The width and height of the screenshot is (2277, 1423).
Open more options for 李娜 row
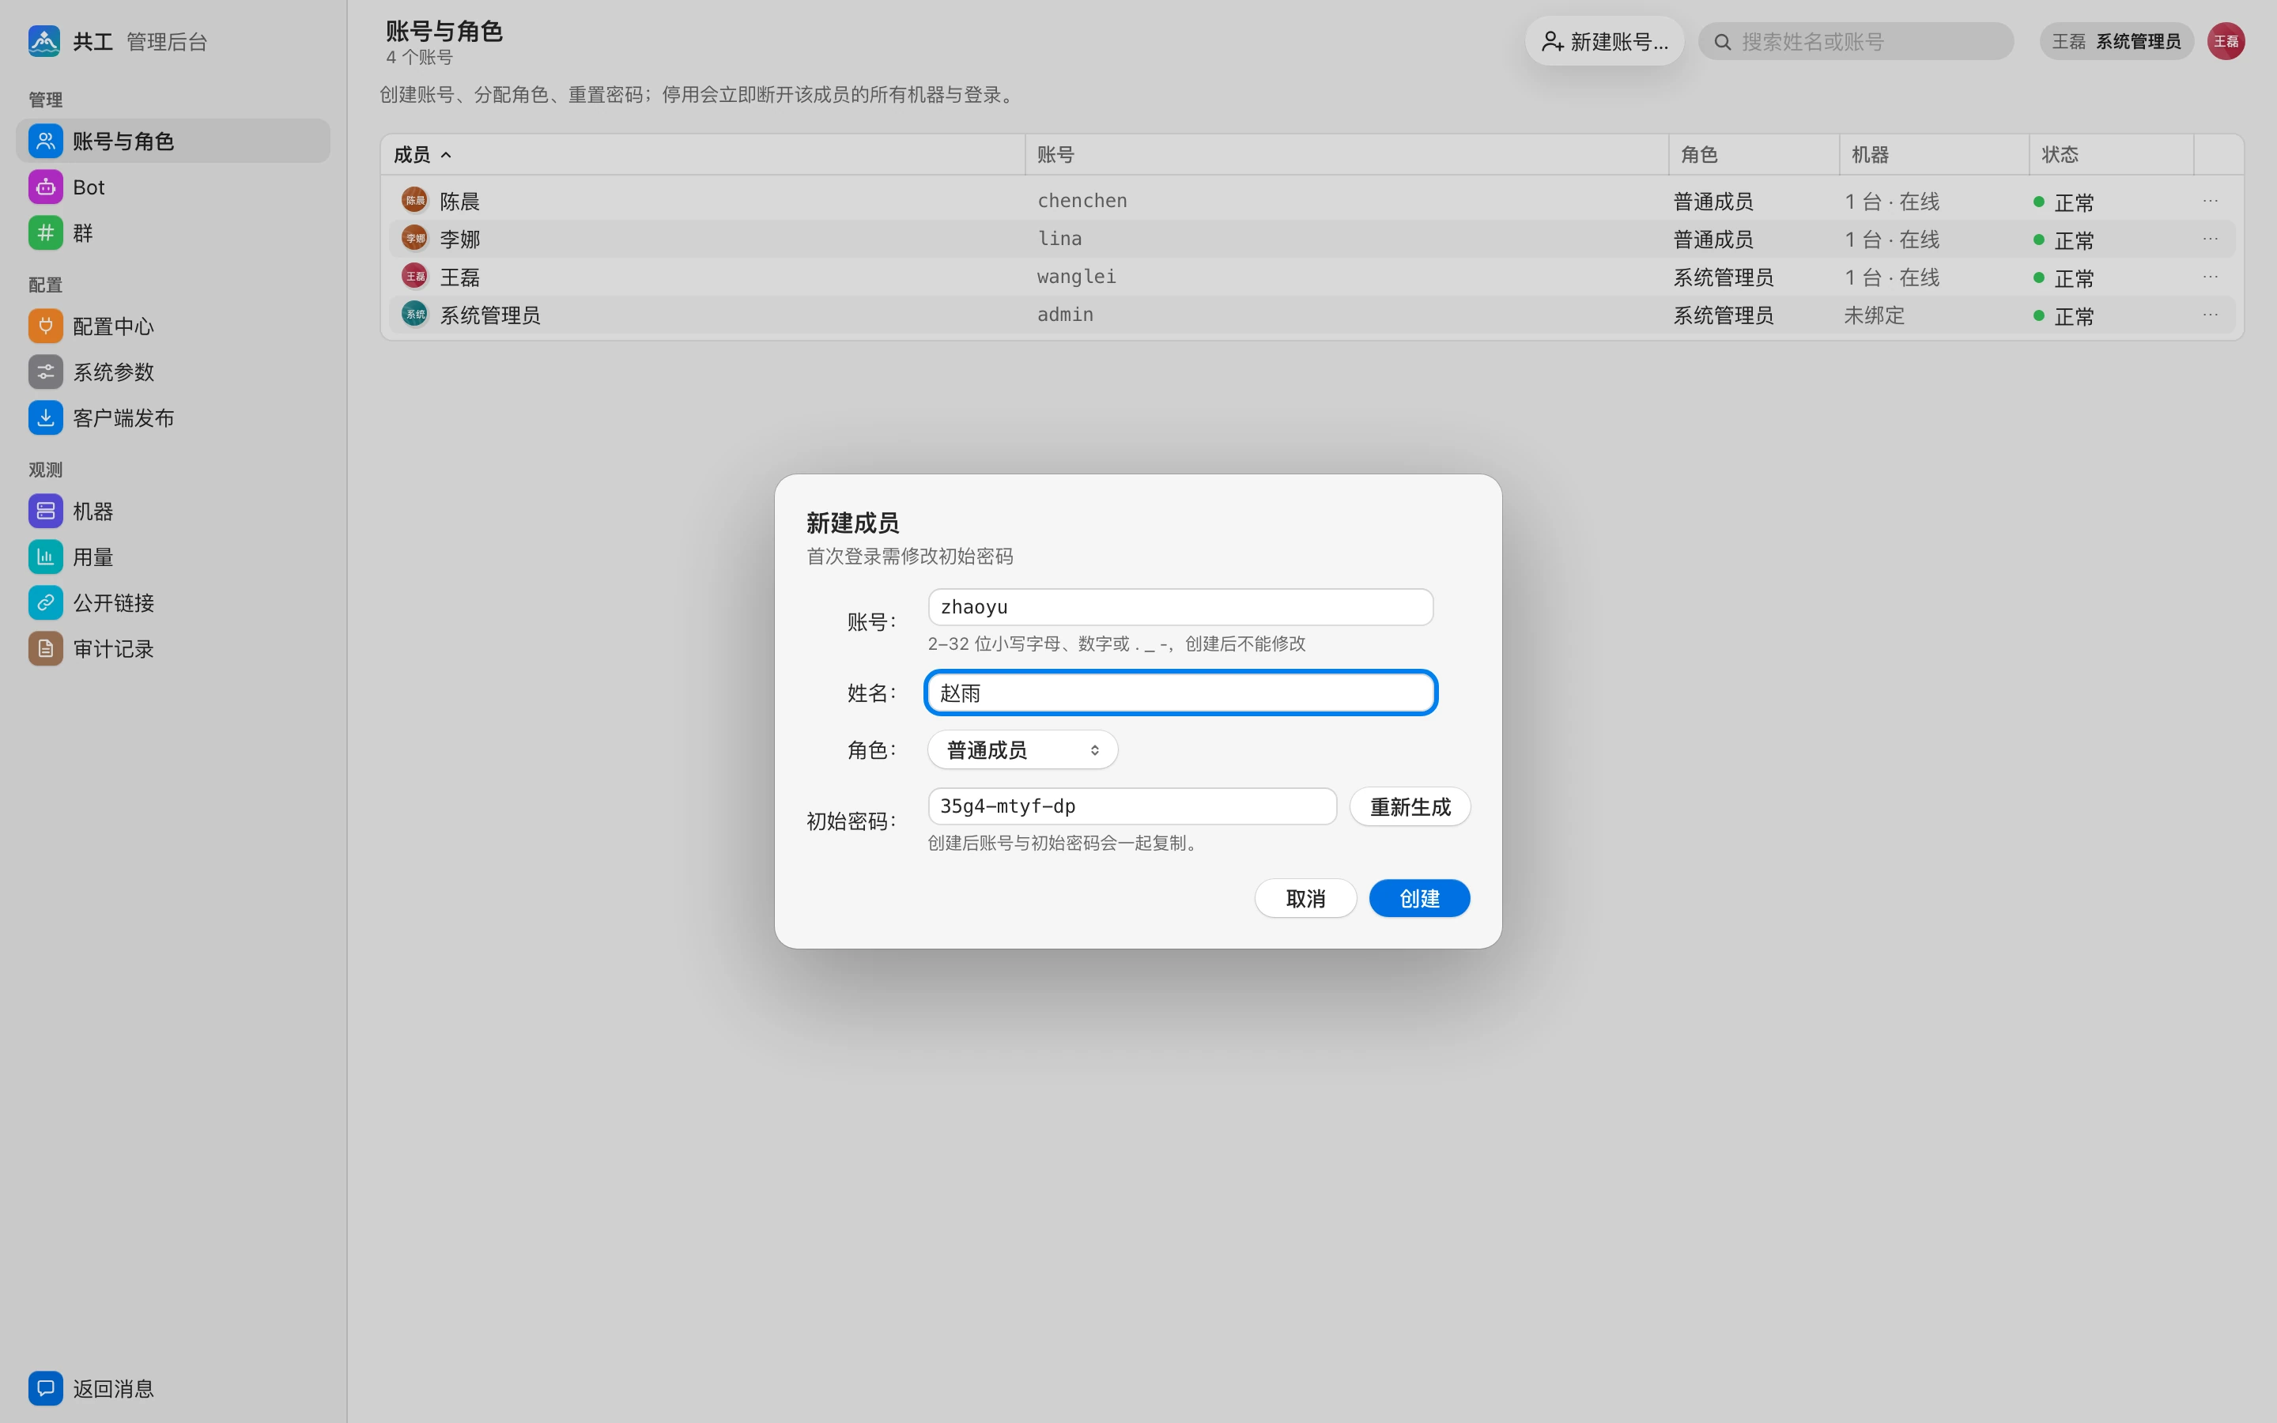point(2211,239)
